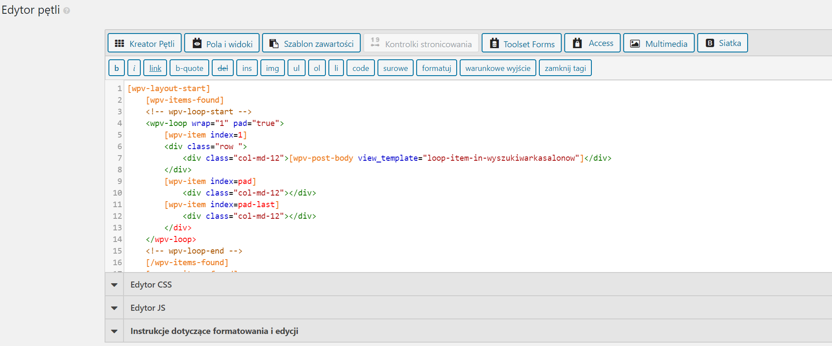Viewport: 832px width, 346px height.
Task: Click the wpv-post-body view_template line
Action: (x=397, y=158)
